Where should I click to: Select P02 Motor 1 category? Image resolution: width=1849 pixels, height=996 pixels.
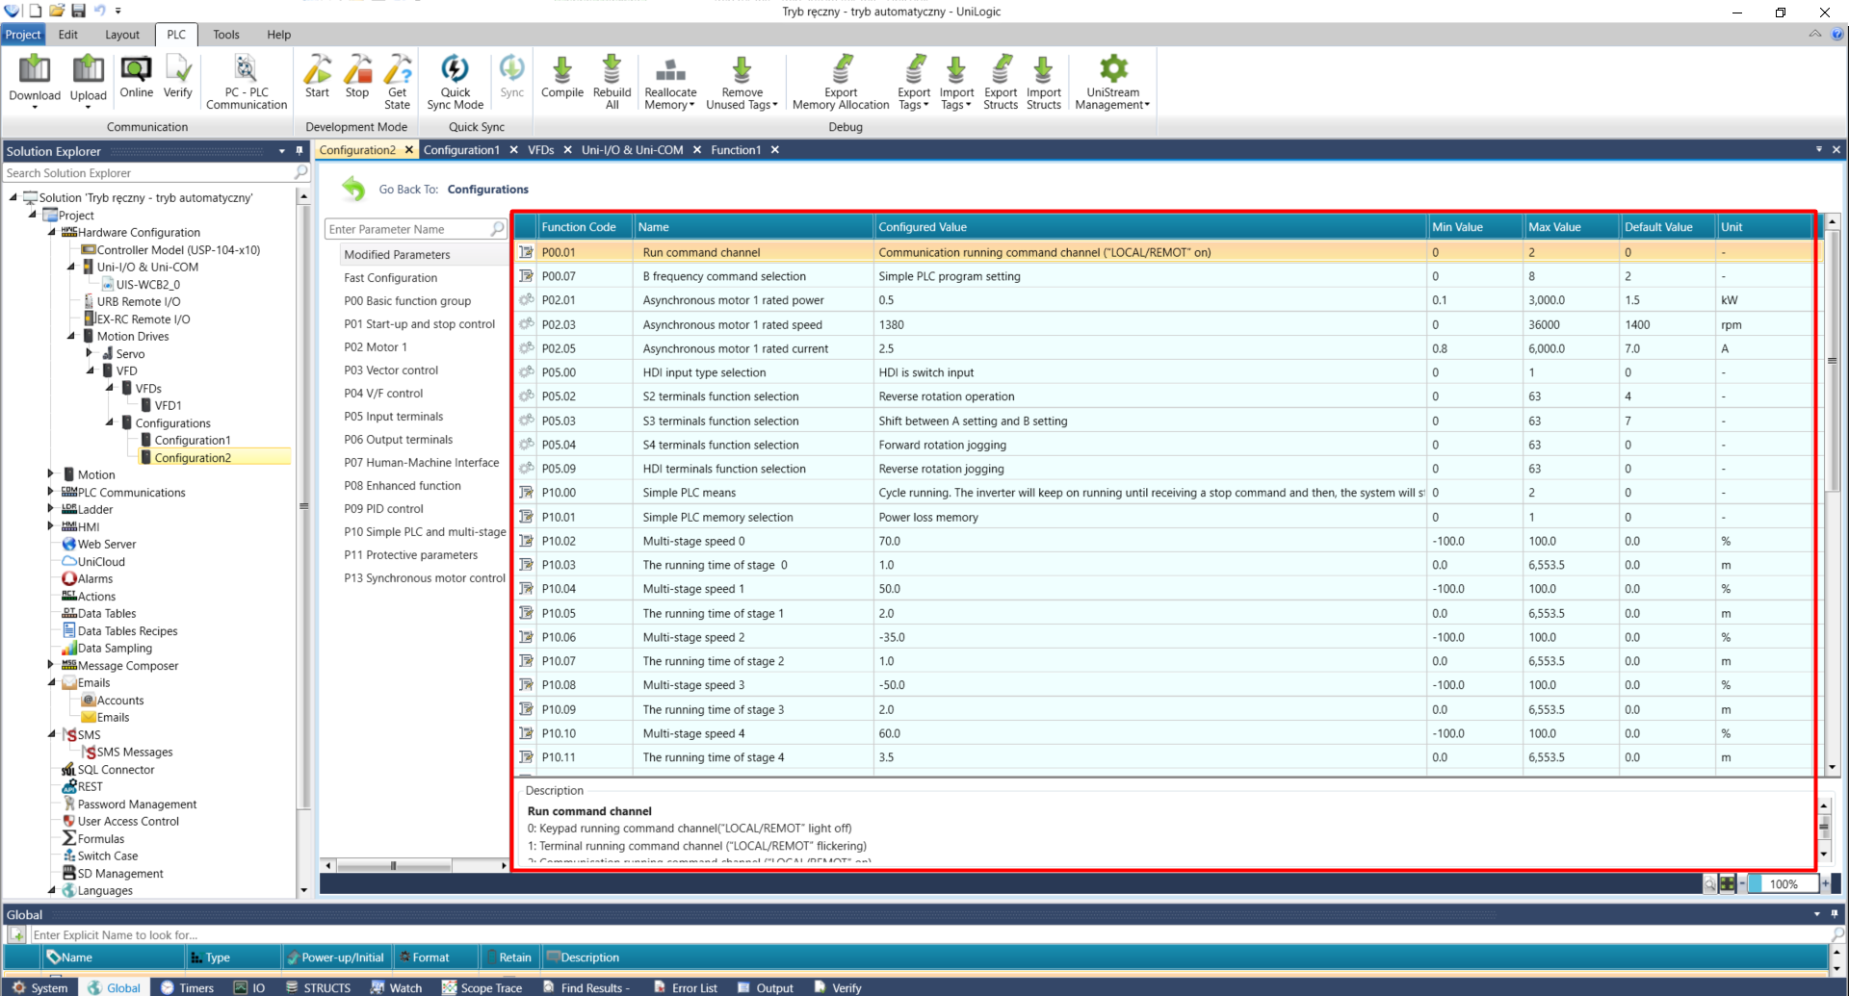[376, 347]
